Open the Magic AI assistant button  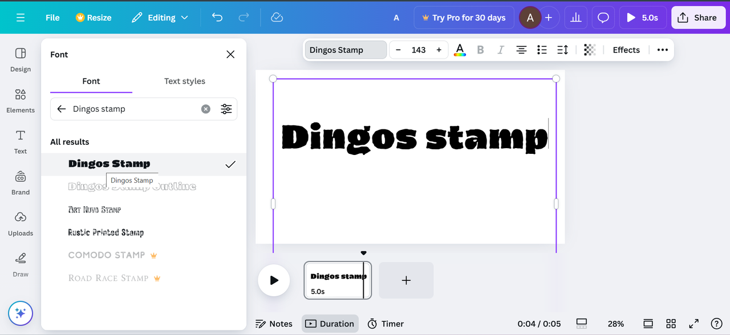click(21, 313)
